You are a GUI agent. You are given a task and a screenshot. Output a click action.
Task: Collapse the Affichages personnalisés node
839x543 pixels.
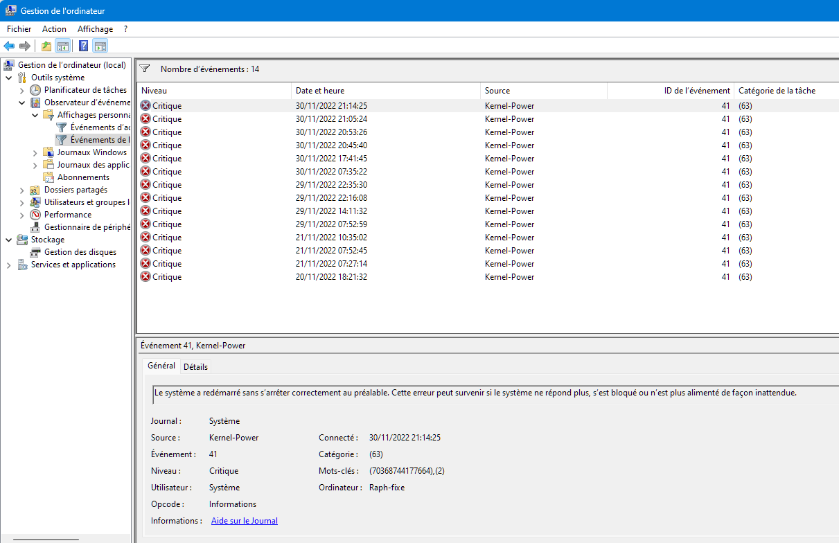(x=35, y=115)
